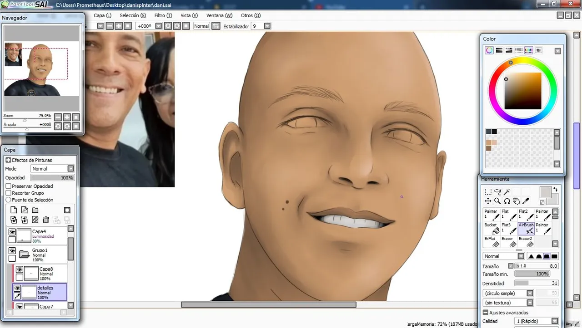582x328 pixels.
Task: Show the RGB sliders panel
Action: pos(499,50)
